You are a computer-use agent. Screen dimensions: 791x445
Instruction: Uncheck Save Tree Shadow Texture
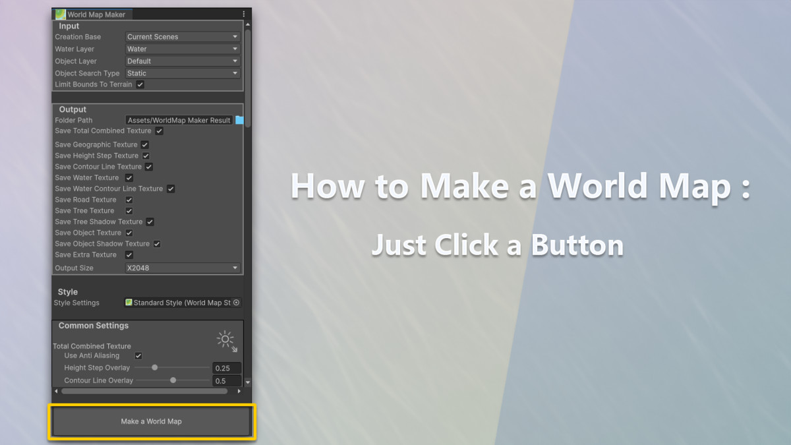(150, 222)
